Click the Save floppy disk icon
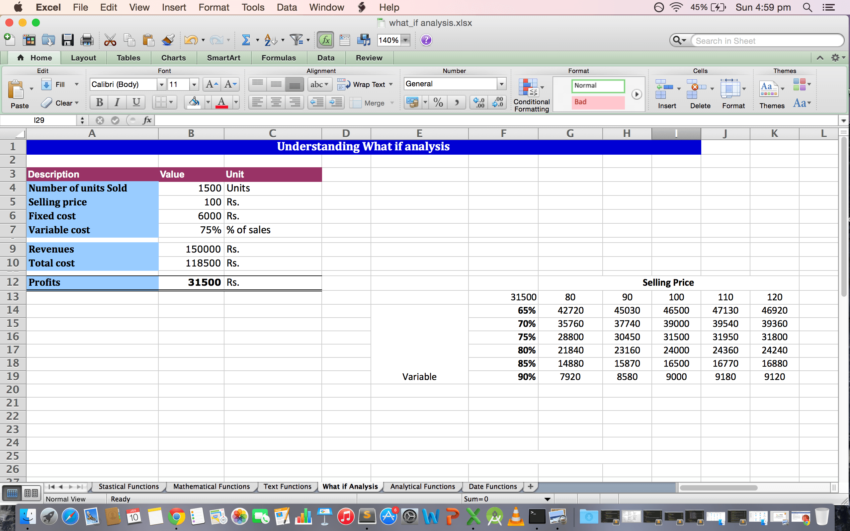 pos(67,40)
